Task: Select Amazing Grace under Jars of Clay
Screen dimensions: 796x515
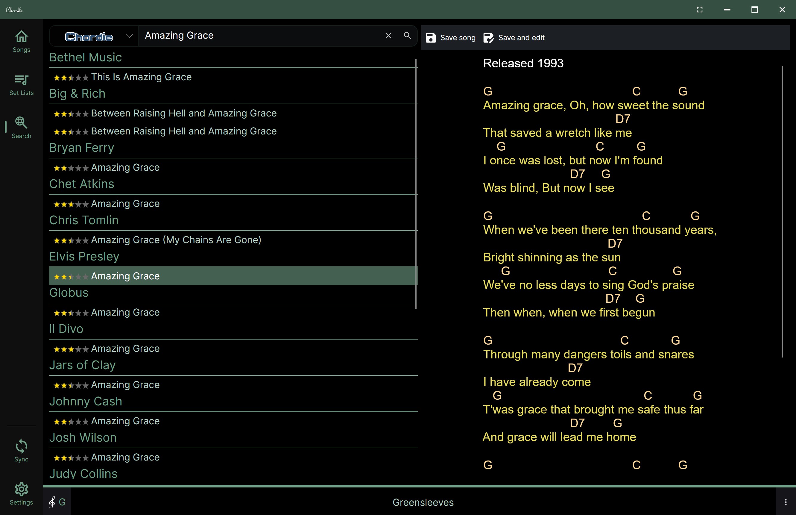Action: [x=233, y=384]
